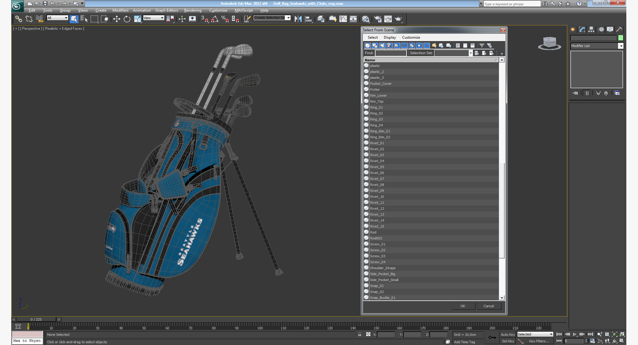Open Select by Name tool
The height and width of the screenshot is (345, 638).
[x=84, y=19]
